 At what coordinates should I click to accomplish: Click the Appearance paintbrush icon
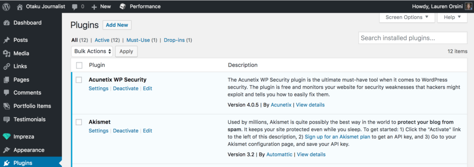pyautogui.click(x=6, y=150)
